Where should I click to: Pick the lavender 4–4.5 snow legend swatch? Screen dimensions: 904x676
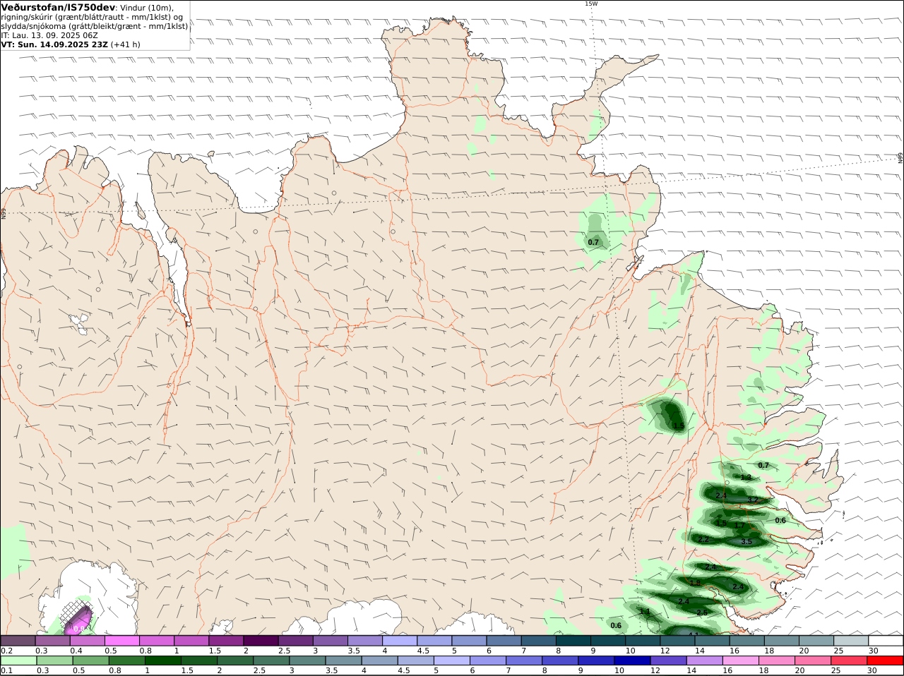(x=400, y=641)
